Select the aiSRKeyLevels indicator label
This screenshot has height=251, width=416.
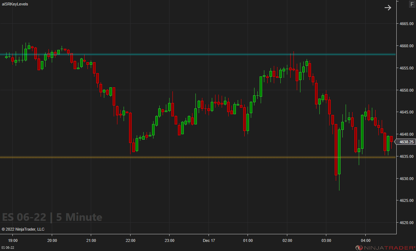click(x=15, y=4)
